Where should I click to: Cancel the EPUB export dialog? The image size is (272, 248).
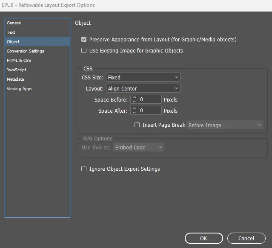246,238
